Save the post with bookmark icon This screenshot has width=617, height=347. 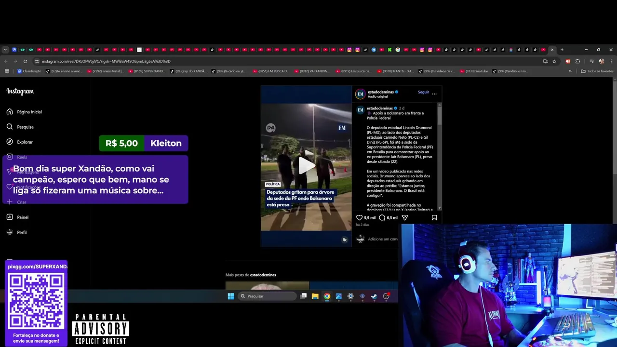coord(434,218)
